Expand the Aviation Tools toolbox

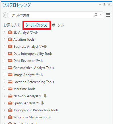tap(4, 39)
